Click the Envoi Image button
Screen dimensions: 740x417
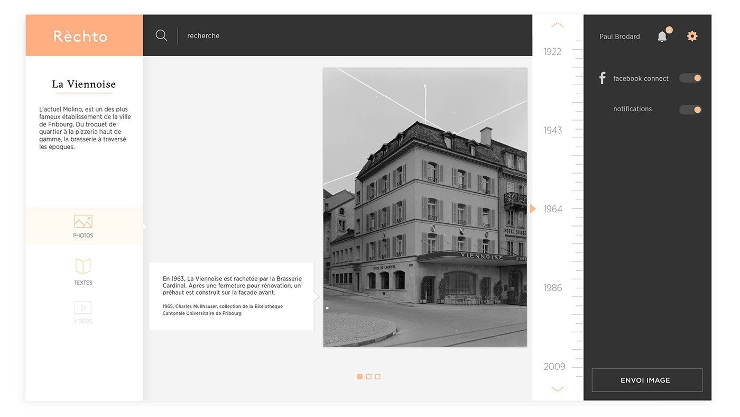point(647,380)
